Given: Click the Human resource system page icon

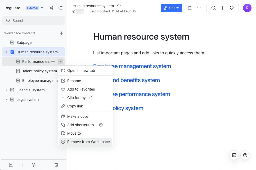Looking at the screenshot, I should click(12, 52).
